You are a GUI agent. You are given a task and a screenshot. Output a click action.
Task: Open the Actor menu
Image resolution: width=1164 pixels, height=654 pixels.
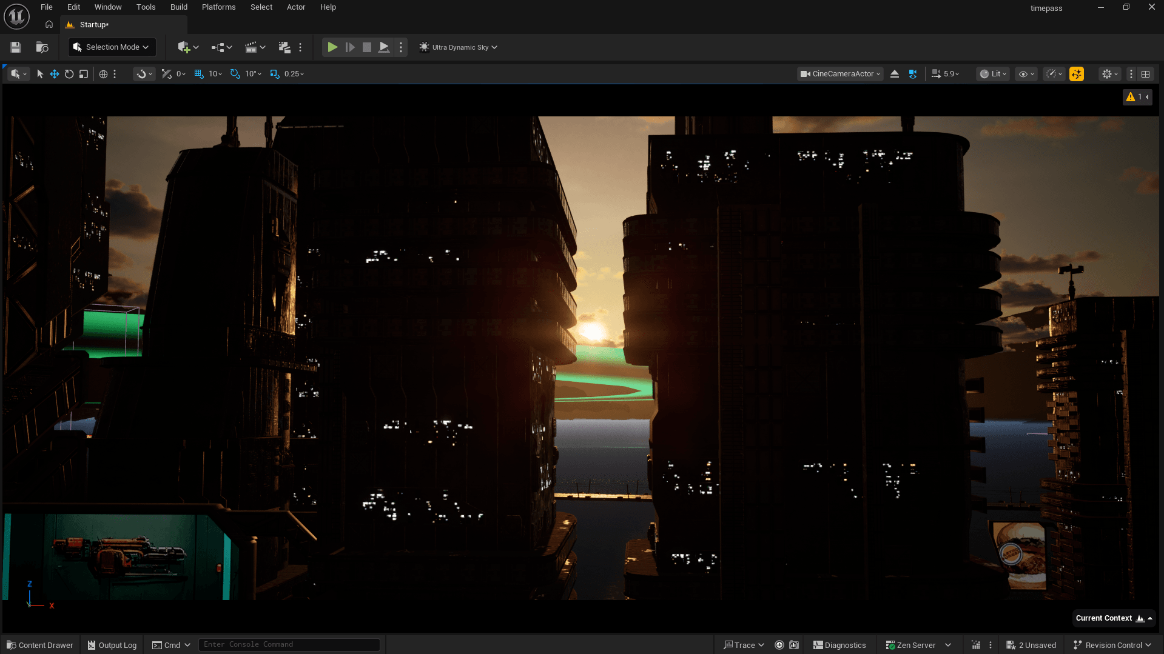(295, 7)
